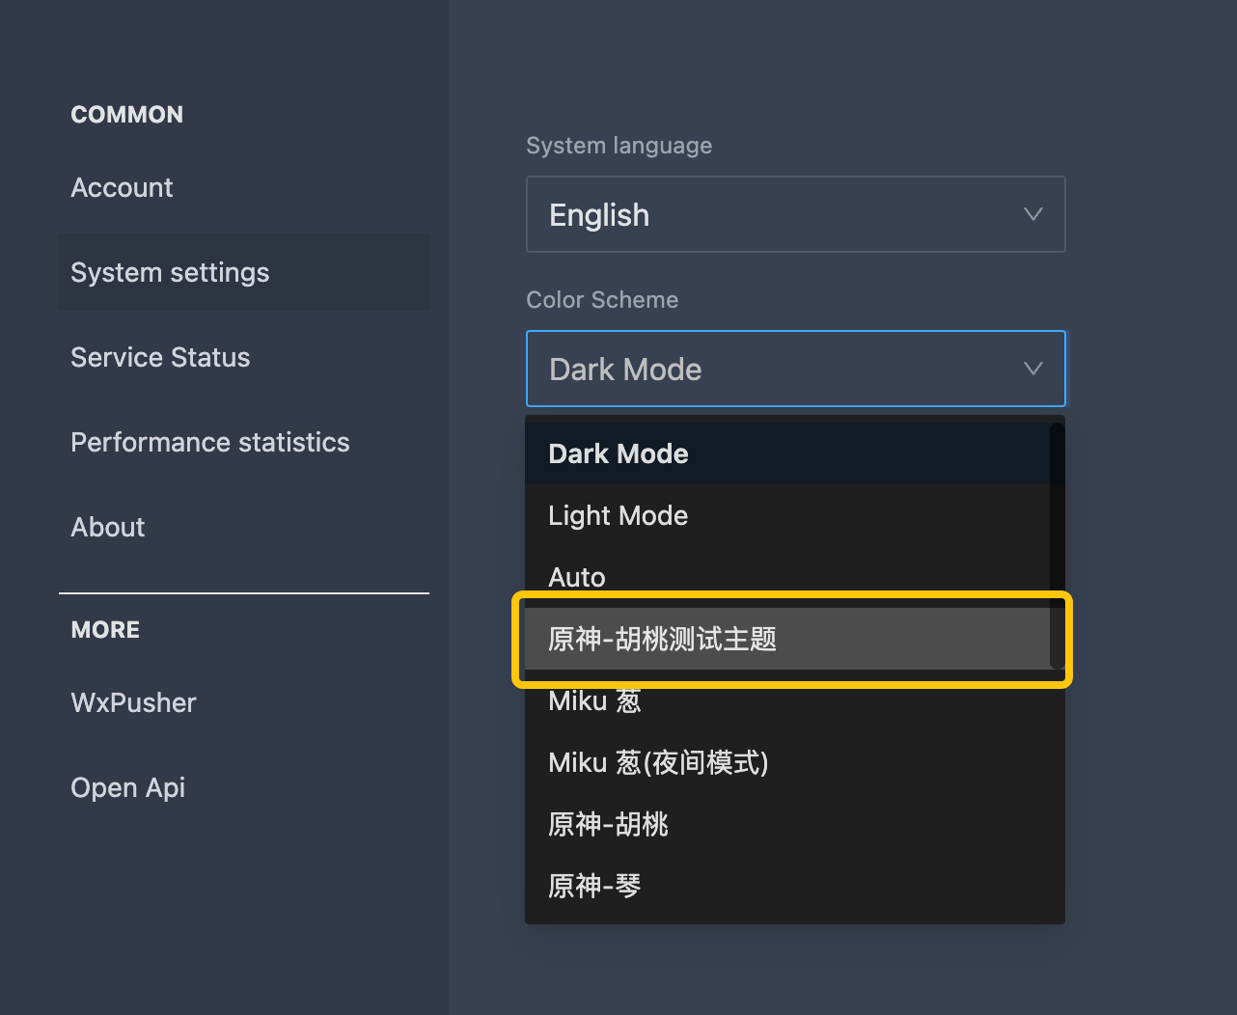Open WxPusher settings
Screen dimensions: 1237x1015
click(x=133, y=702)
